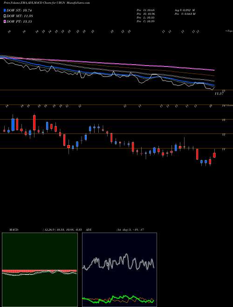
Task: Click the axis label 13 on candlestick chart
Action: 224,120
